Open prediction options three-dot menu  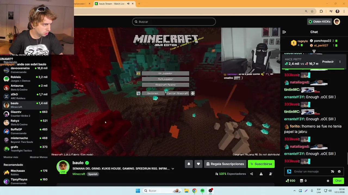(x=340, y=62)
